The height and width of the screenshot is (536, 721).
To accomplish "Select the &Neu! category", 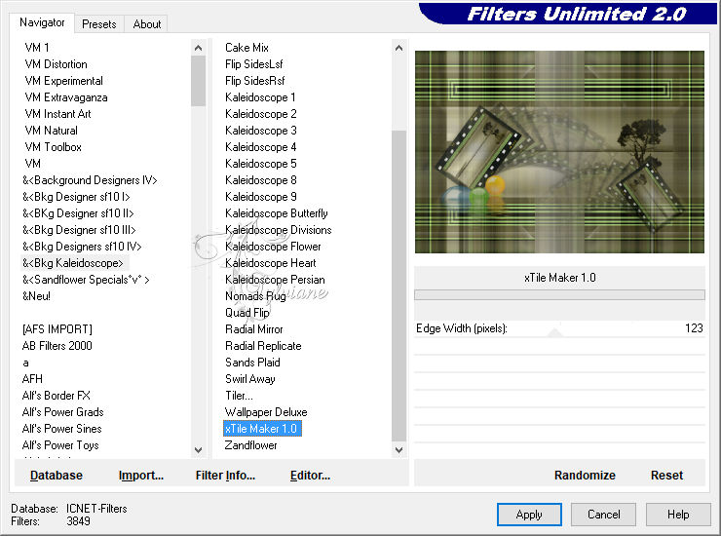I will click(x=36, y=296).
